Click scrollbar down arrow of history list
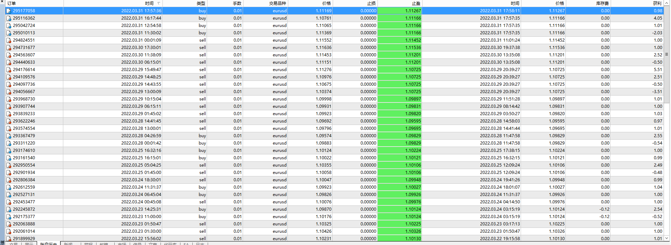The width and height of the screenshot is (671, 245). point(666,238)
